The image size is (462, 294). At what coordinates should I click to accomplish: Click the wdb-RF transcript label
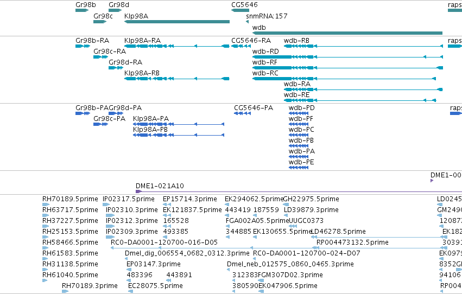coord(264,62)
